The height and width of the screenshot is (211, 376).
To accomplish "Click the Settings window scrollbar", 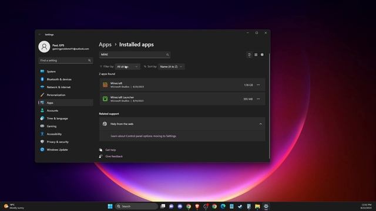I will point(269,105).
